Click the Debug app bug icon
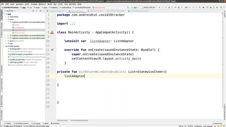The width and height of the screenshot is (226, 127). pyautogui.click(x=169, y=7)
